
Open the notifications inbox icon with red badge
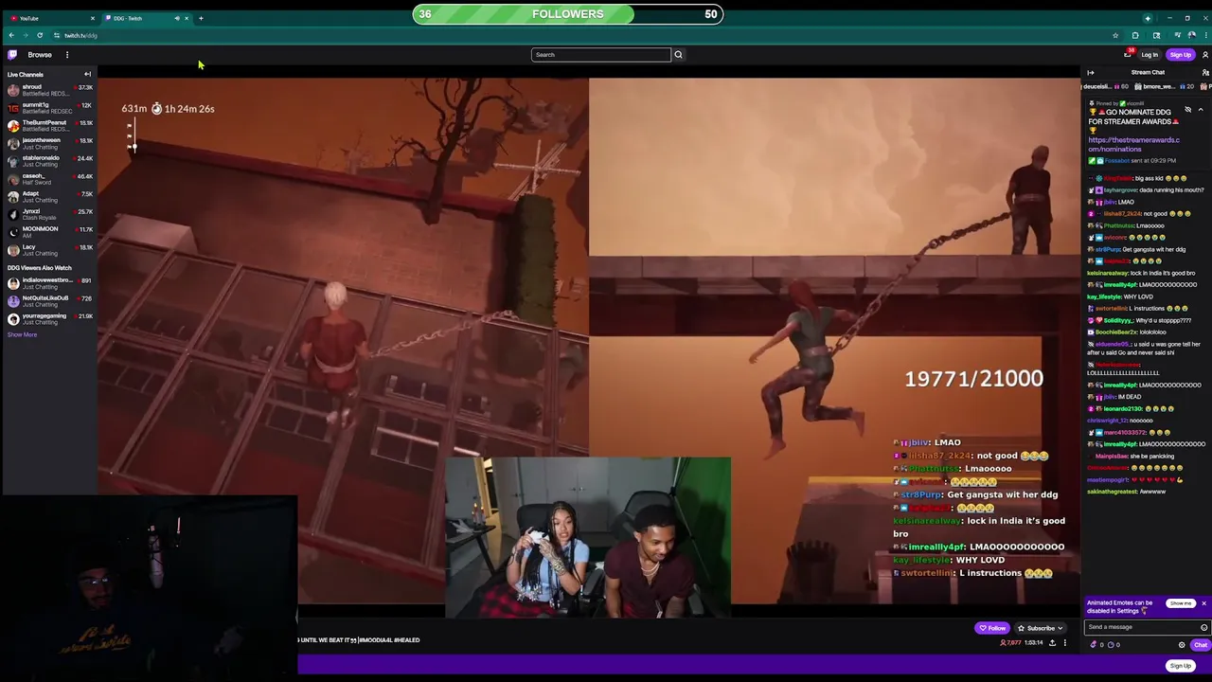pyautogui.click(x=1128, y=54)
